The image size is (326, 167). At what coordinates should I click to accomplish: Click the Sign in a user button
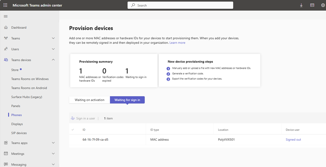[x=83, y=118]
